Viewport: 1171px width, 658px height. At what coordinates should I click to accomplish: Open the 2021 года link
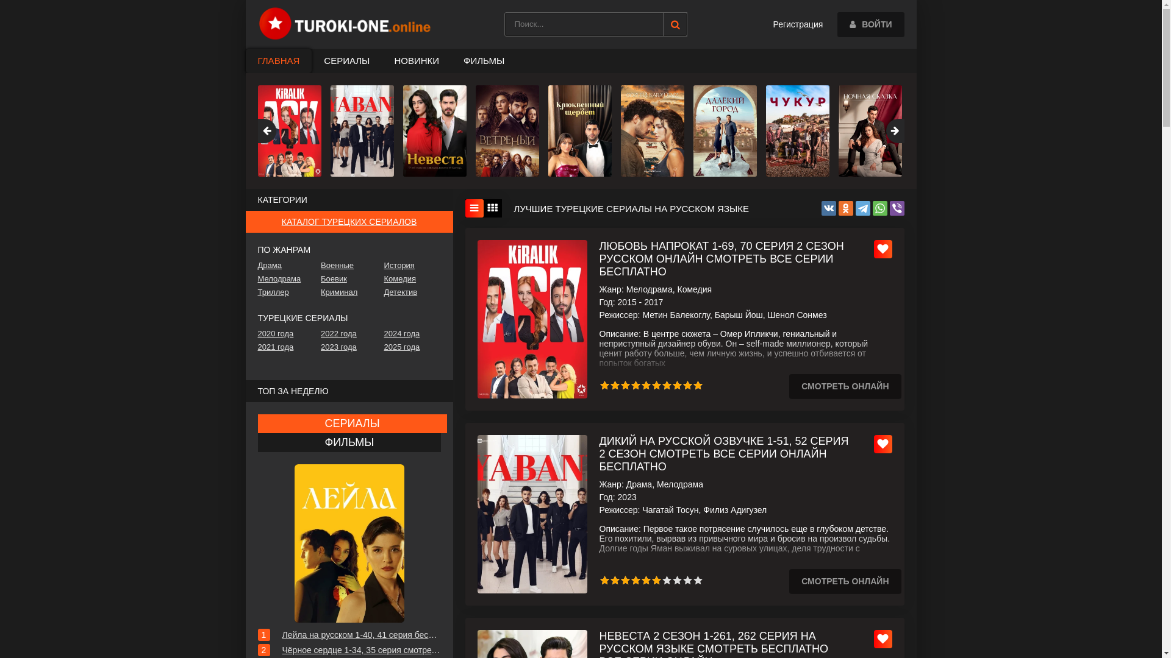pos(275,347)
